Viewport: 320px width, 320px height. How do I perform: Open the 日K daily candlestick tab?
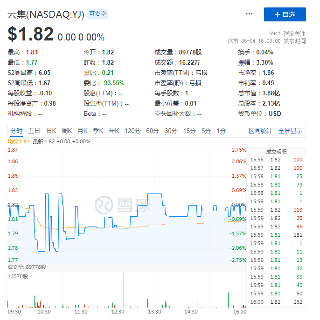pos(51,131)
